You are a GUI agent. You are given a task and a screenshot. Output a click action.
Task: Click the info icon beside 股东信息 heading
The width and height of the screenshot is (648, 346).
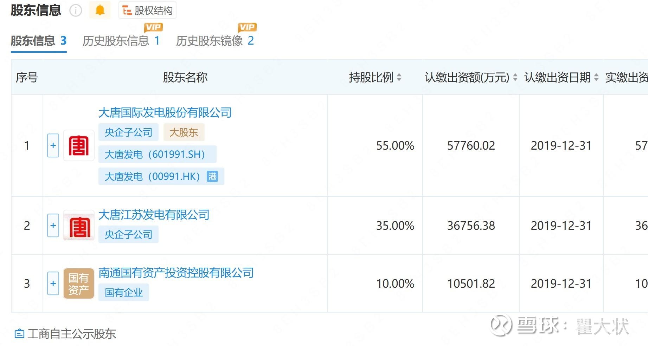click(x=76, y=11)
